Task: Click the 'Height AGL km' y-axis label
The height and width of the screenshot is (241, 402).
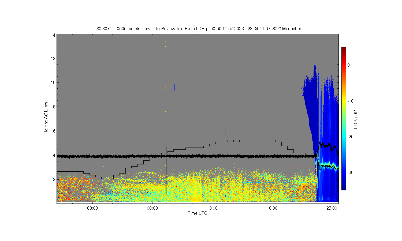Action: (x=46, y=118)
